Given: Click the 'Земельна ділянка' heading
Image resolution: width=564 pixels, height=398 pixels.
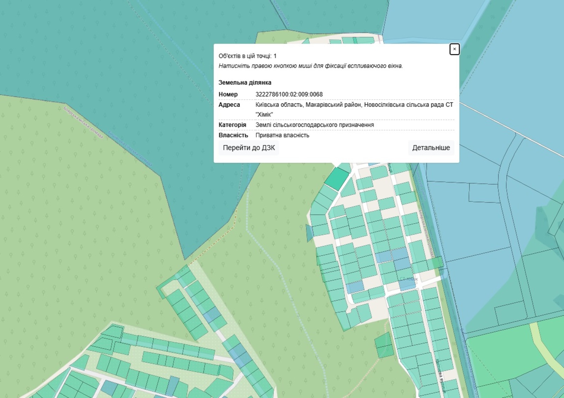Looking at the screenshot, I should pyautogui.click(x=245, y=83).
